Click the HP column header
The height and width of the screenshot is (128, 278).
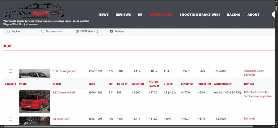(x=111, y=84)
